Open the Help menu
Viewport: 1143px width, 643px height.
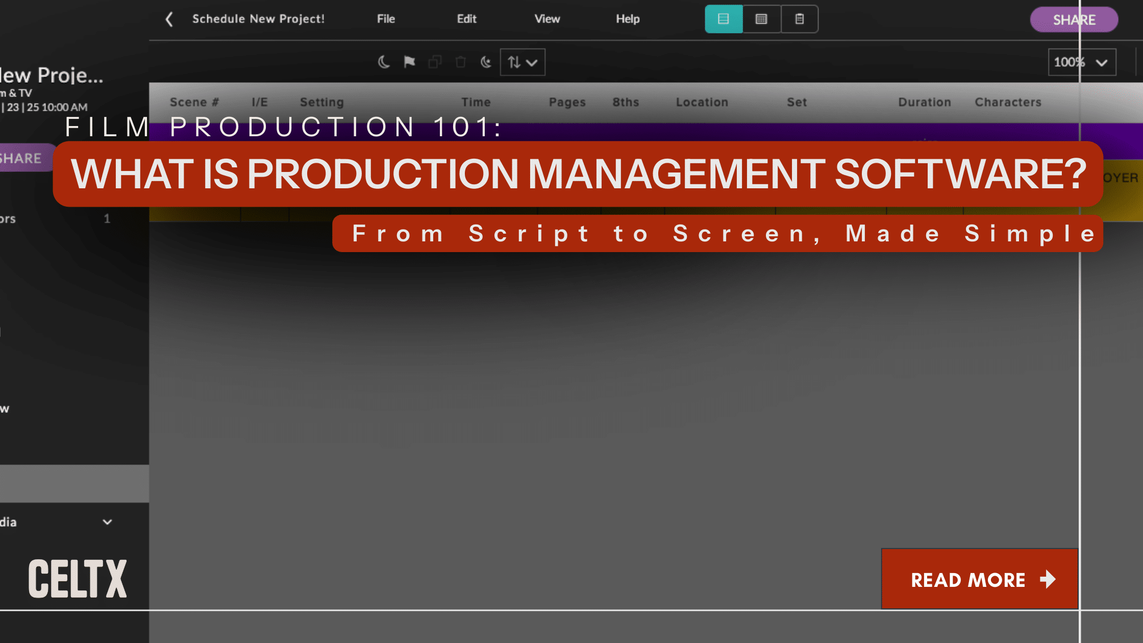(x=628, y=19)
